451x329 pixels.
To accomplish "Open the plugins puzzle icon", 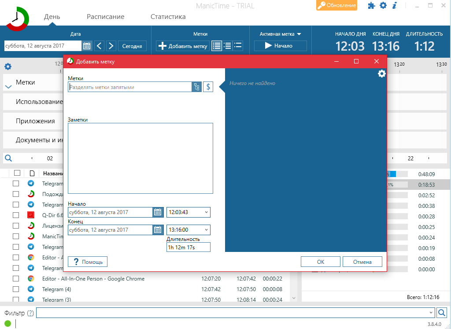I will [372, 5].
